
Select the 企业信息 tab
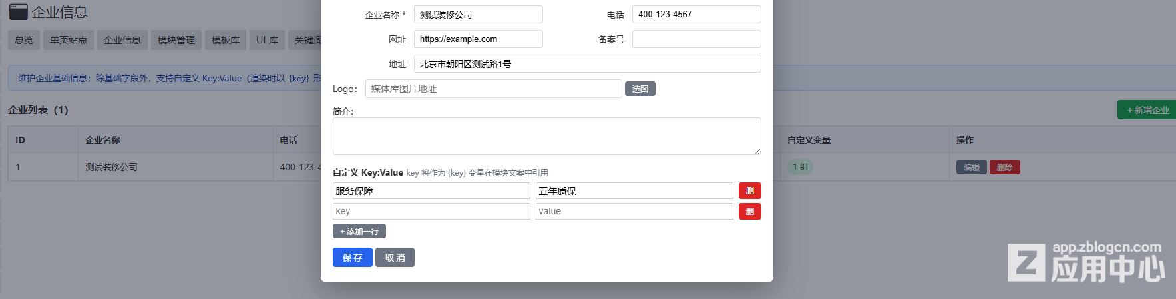click(x=122, y=40)
